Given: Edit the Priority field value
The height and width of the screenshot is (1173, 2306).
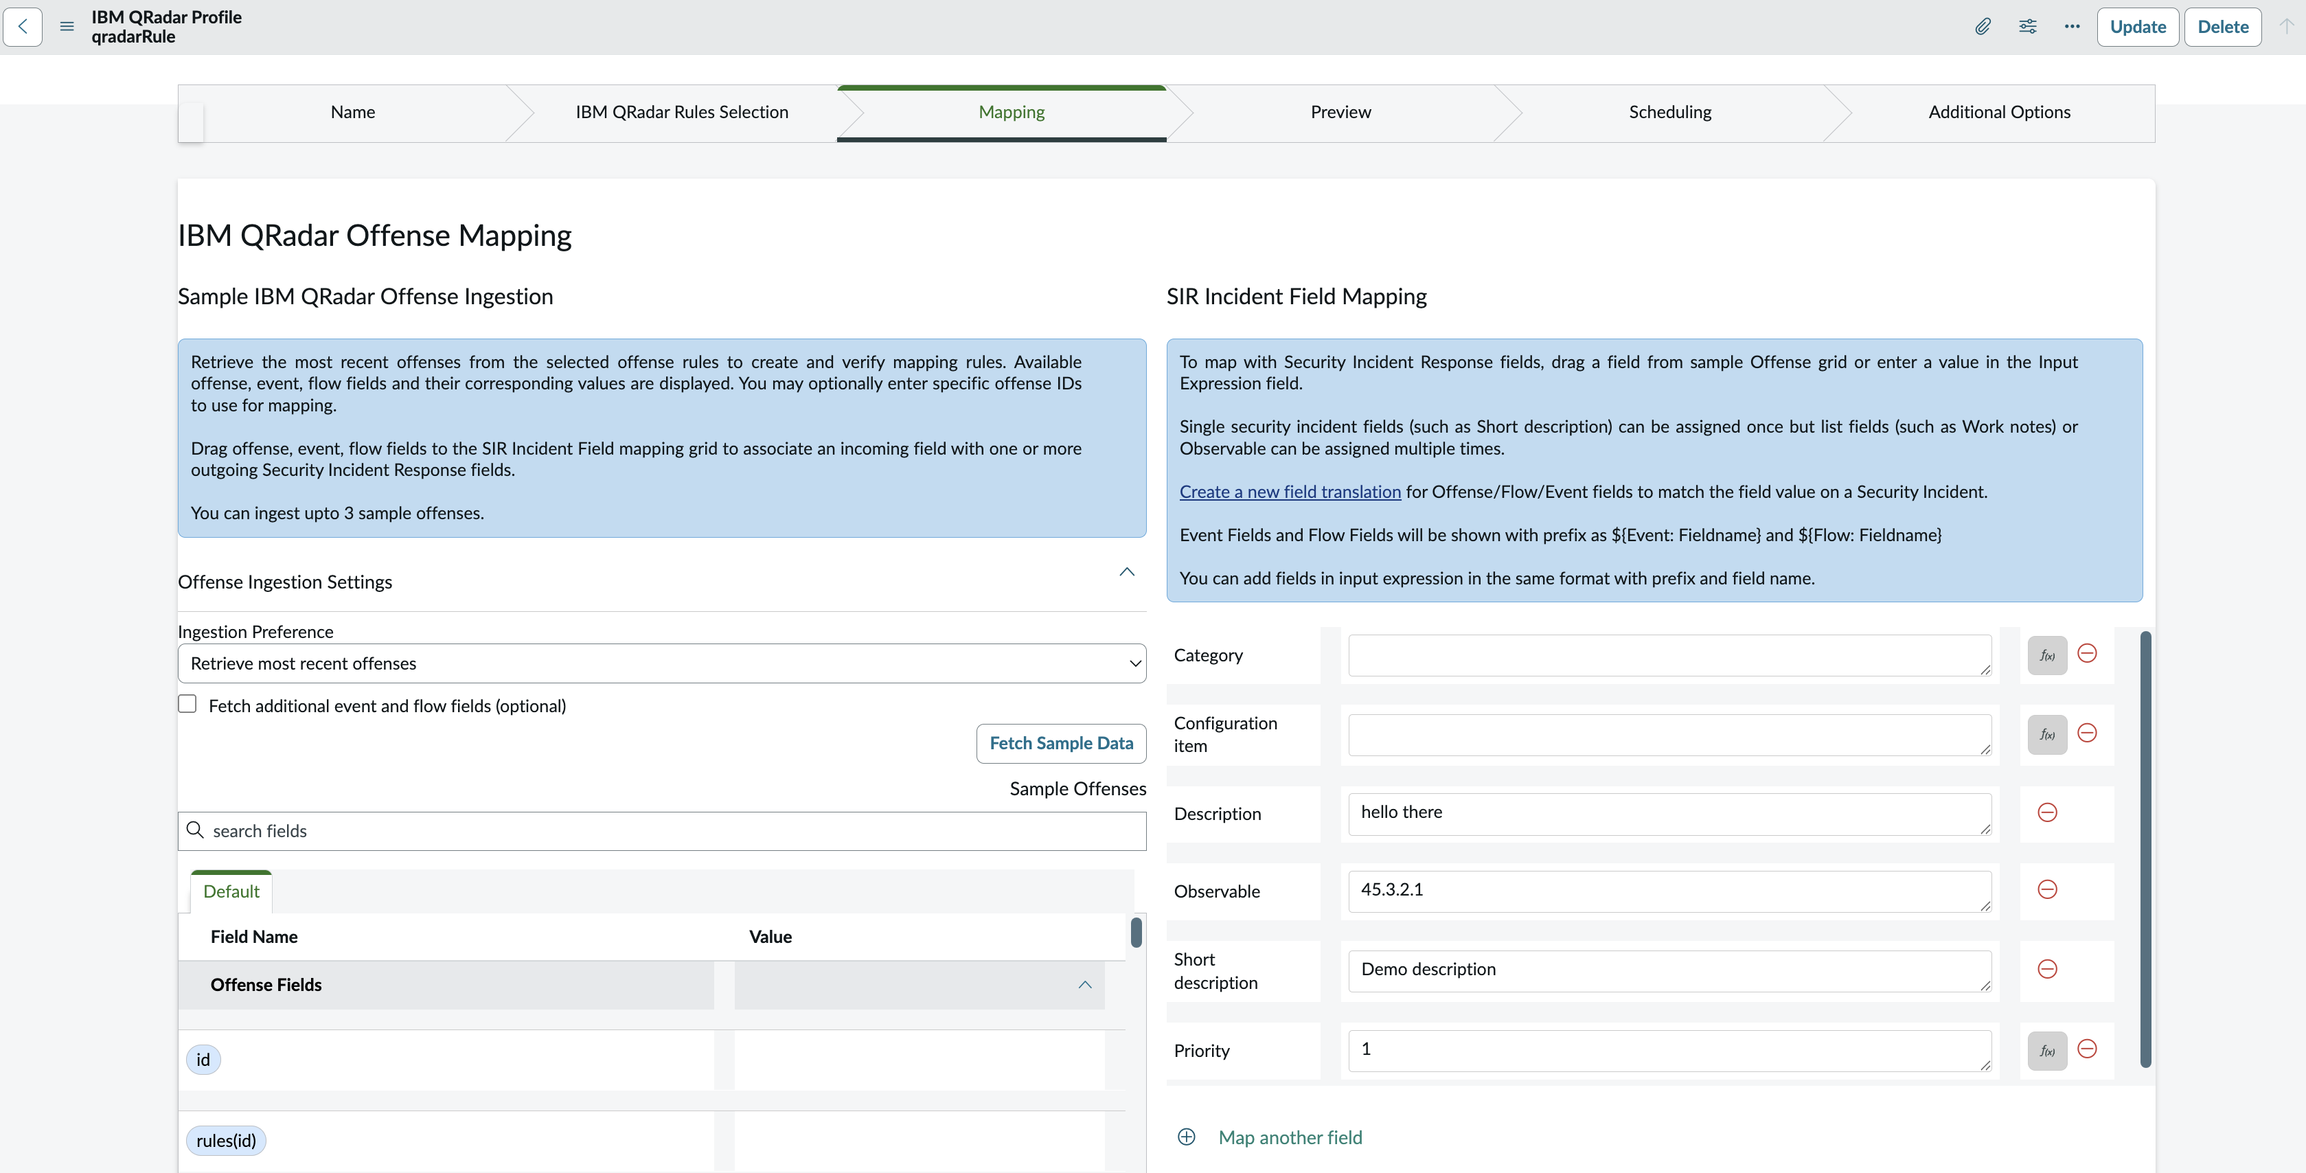Looking at the screenshot, I should coord(1669,1050).
